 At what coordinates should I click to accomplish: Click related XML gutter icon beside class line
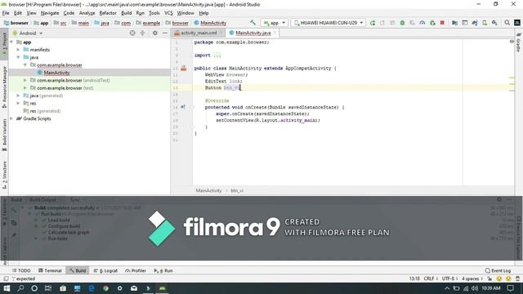[x=183, y=68]
